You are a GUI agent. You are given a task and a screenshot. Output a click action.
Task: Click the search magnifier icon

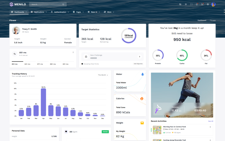click(63, 5)
